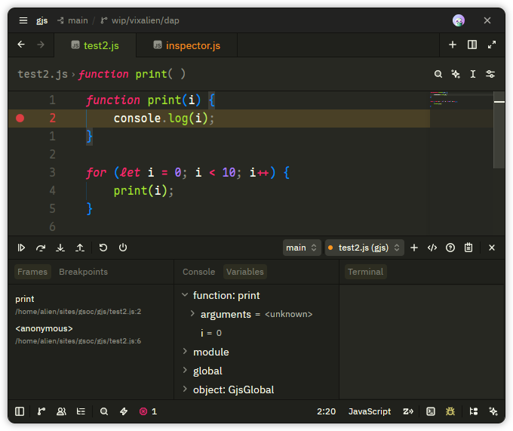
Task: Show the 1 error diagnostic
Action: tap(148, 411)
